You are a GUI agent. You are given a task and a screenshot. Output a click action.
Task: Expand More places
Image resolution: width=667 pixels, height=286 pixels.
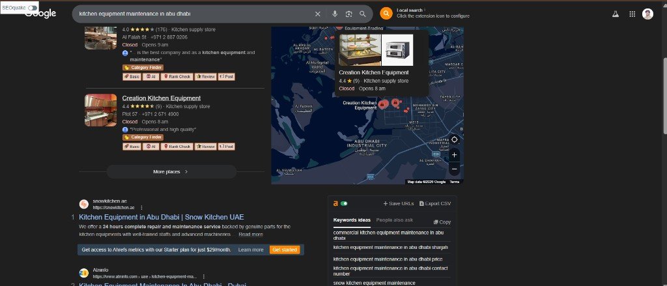tap(171, 171)
